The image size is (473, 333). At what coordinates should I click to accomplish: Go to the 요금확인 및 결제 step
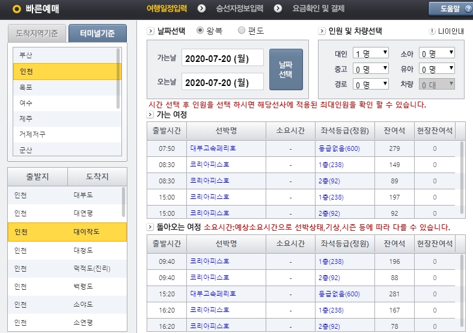pos(319,8)
